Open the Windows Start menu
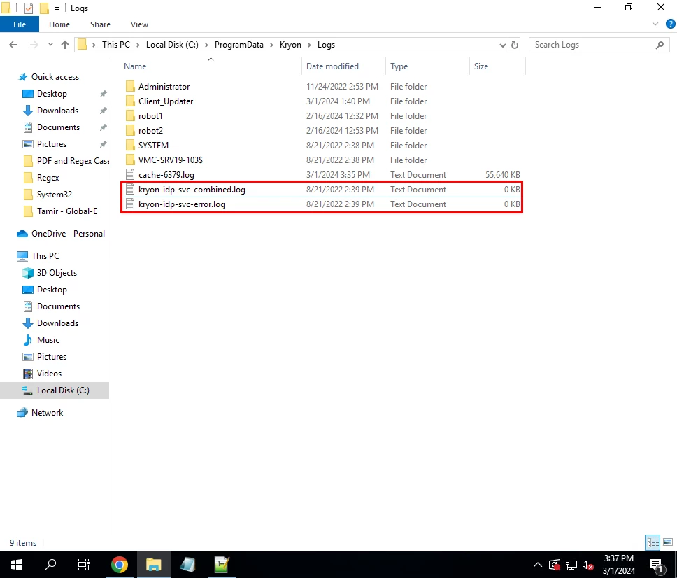677x578 pixels. point(17,564)
